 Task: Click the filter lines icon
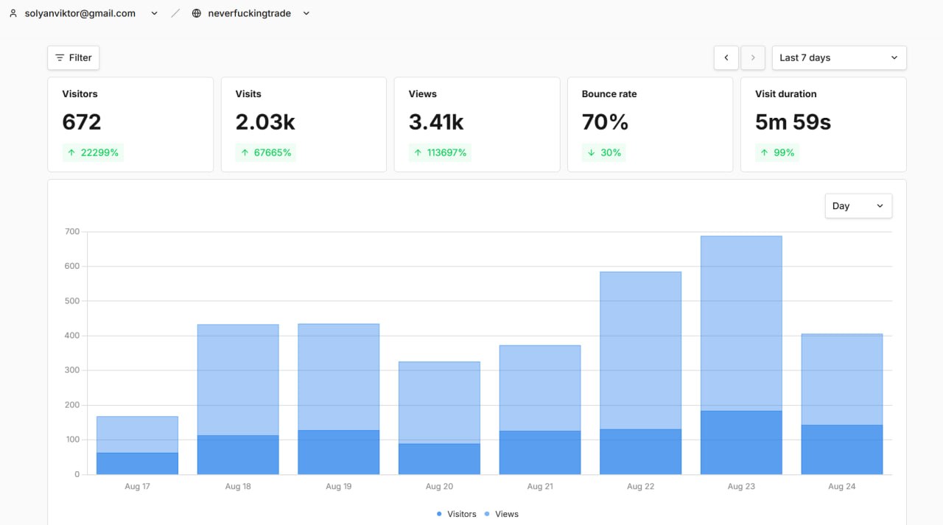tap(60, 57)
